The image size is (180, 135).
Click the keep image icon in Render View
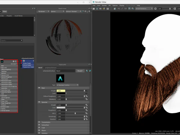coord(129,9)
